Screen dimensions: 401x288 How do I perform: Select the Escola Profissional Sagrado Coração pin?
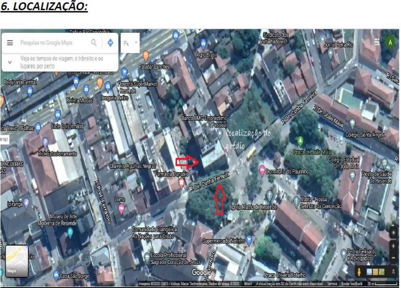pos(146,258)
